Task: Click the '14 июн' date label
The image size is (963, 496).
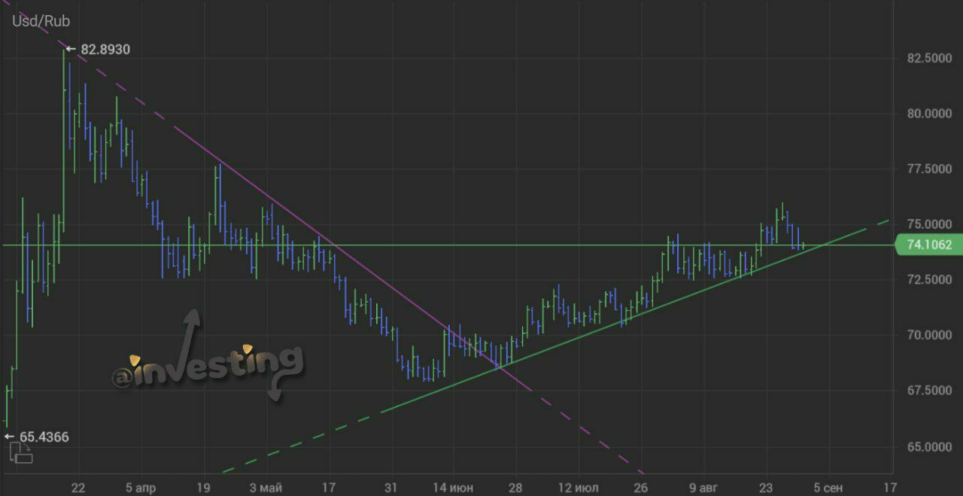Action: tap(454, 488)
